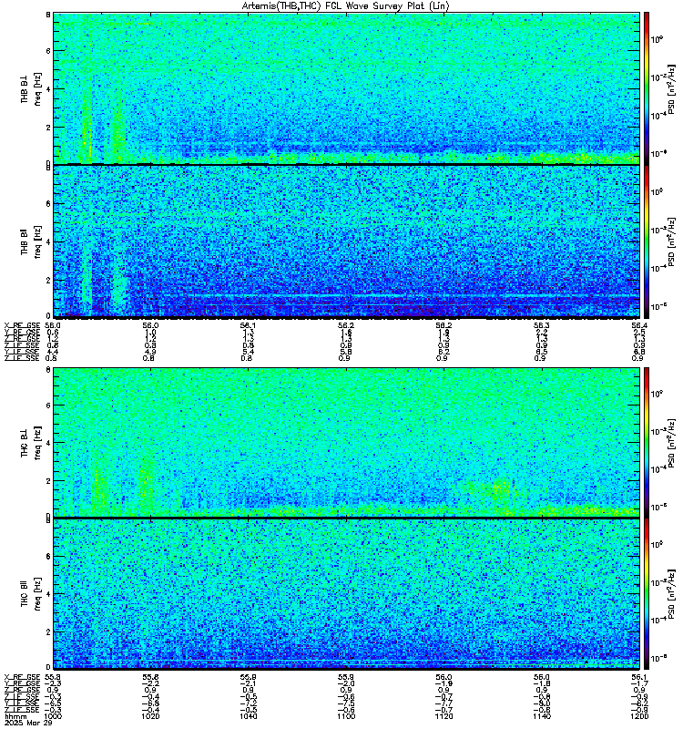
Task: Click THC X_RE_GSE value "55.8" at 1000
Action: (x=53, y=677)
